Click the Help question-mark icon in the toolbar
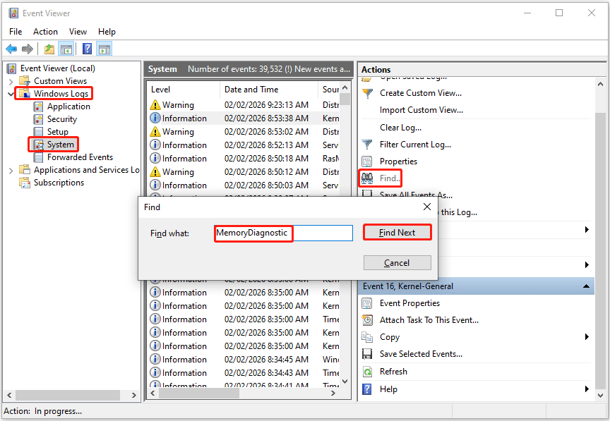This screenshot has width=610, height=421. pos(86,49)
